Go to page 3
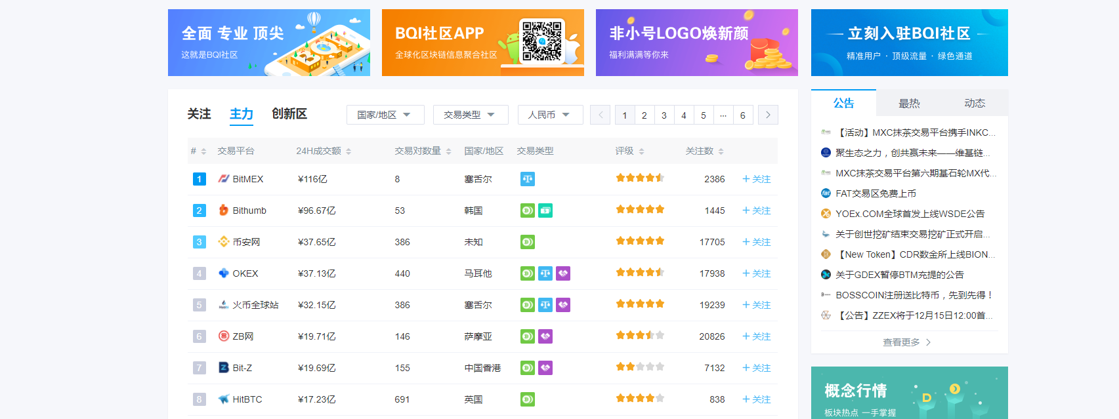The image size is (1119, 419). tap(664, 115)
